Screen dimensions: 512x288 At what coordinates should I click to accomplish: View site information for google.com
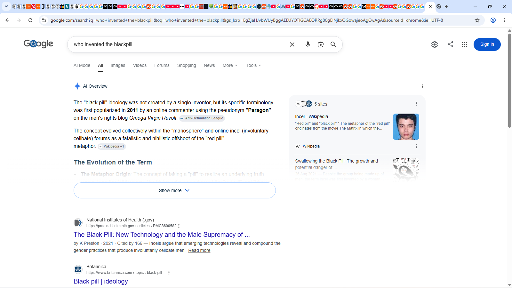click(x=44, y=20)
